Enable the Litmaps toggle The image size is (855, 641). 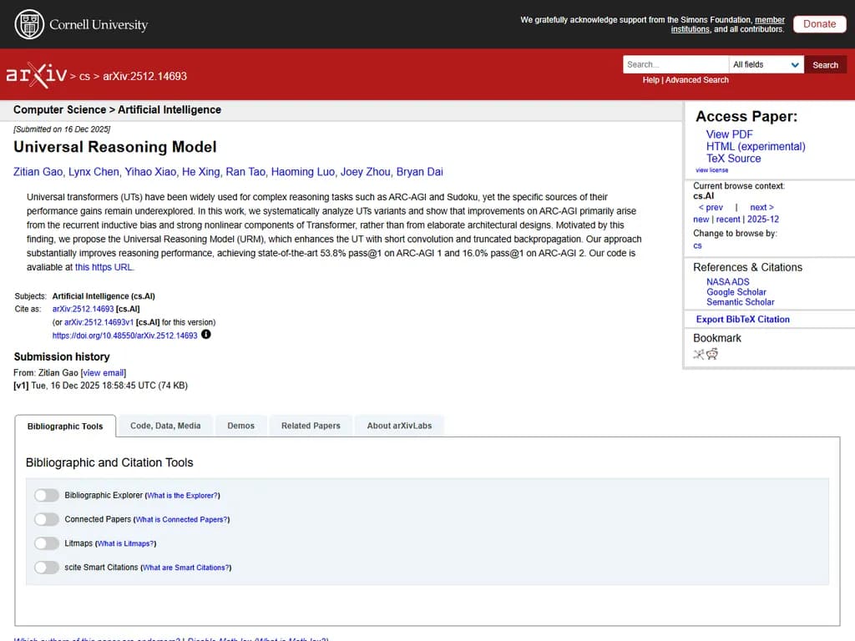(x=47, y=543)
